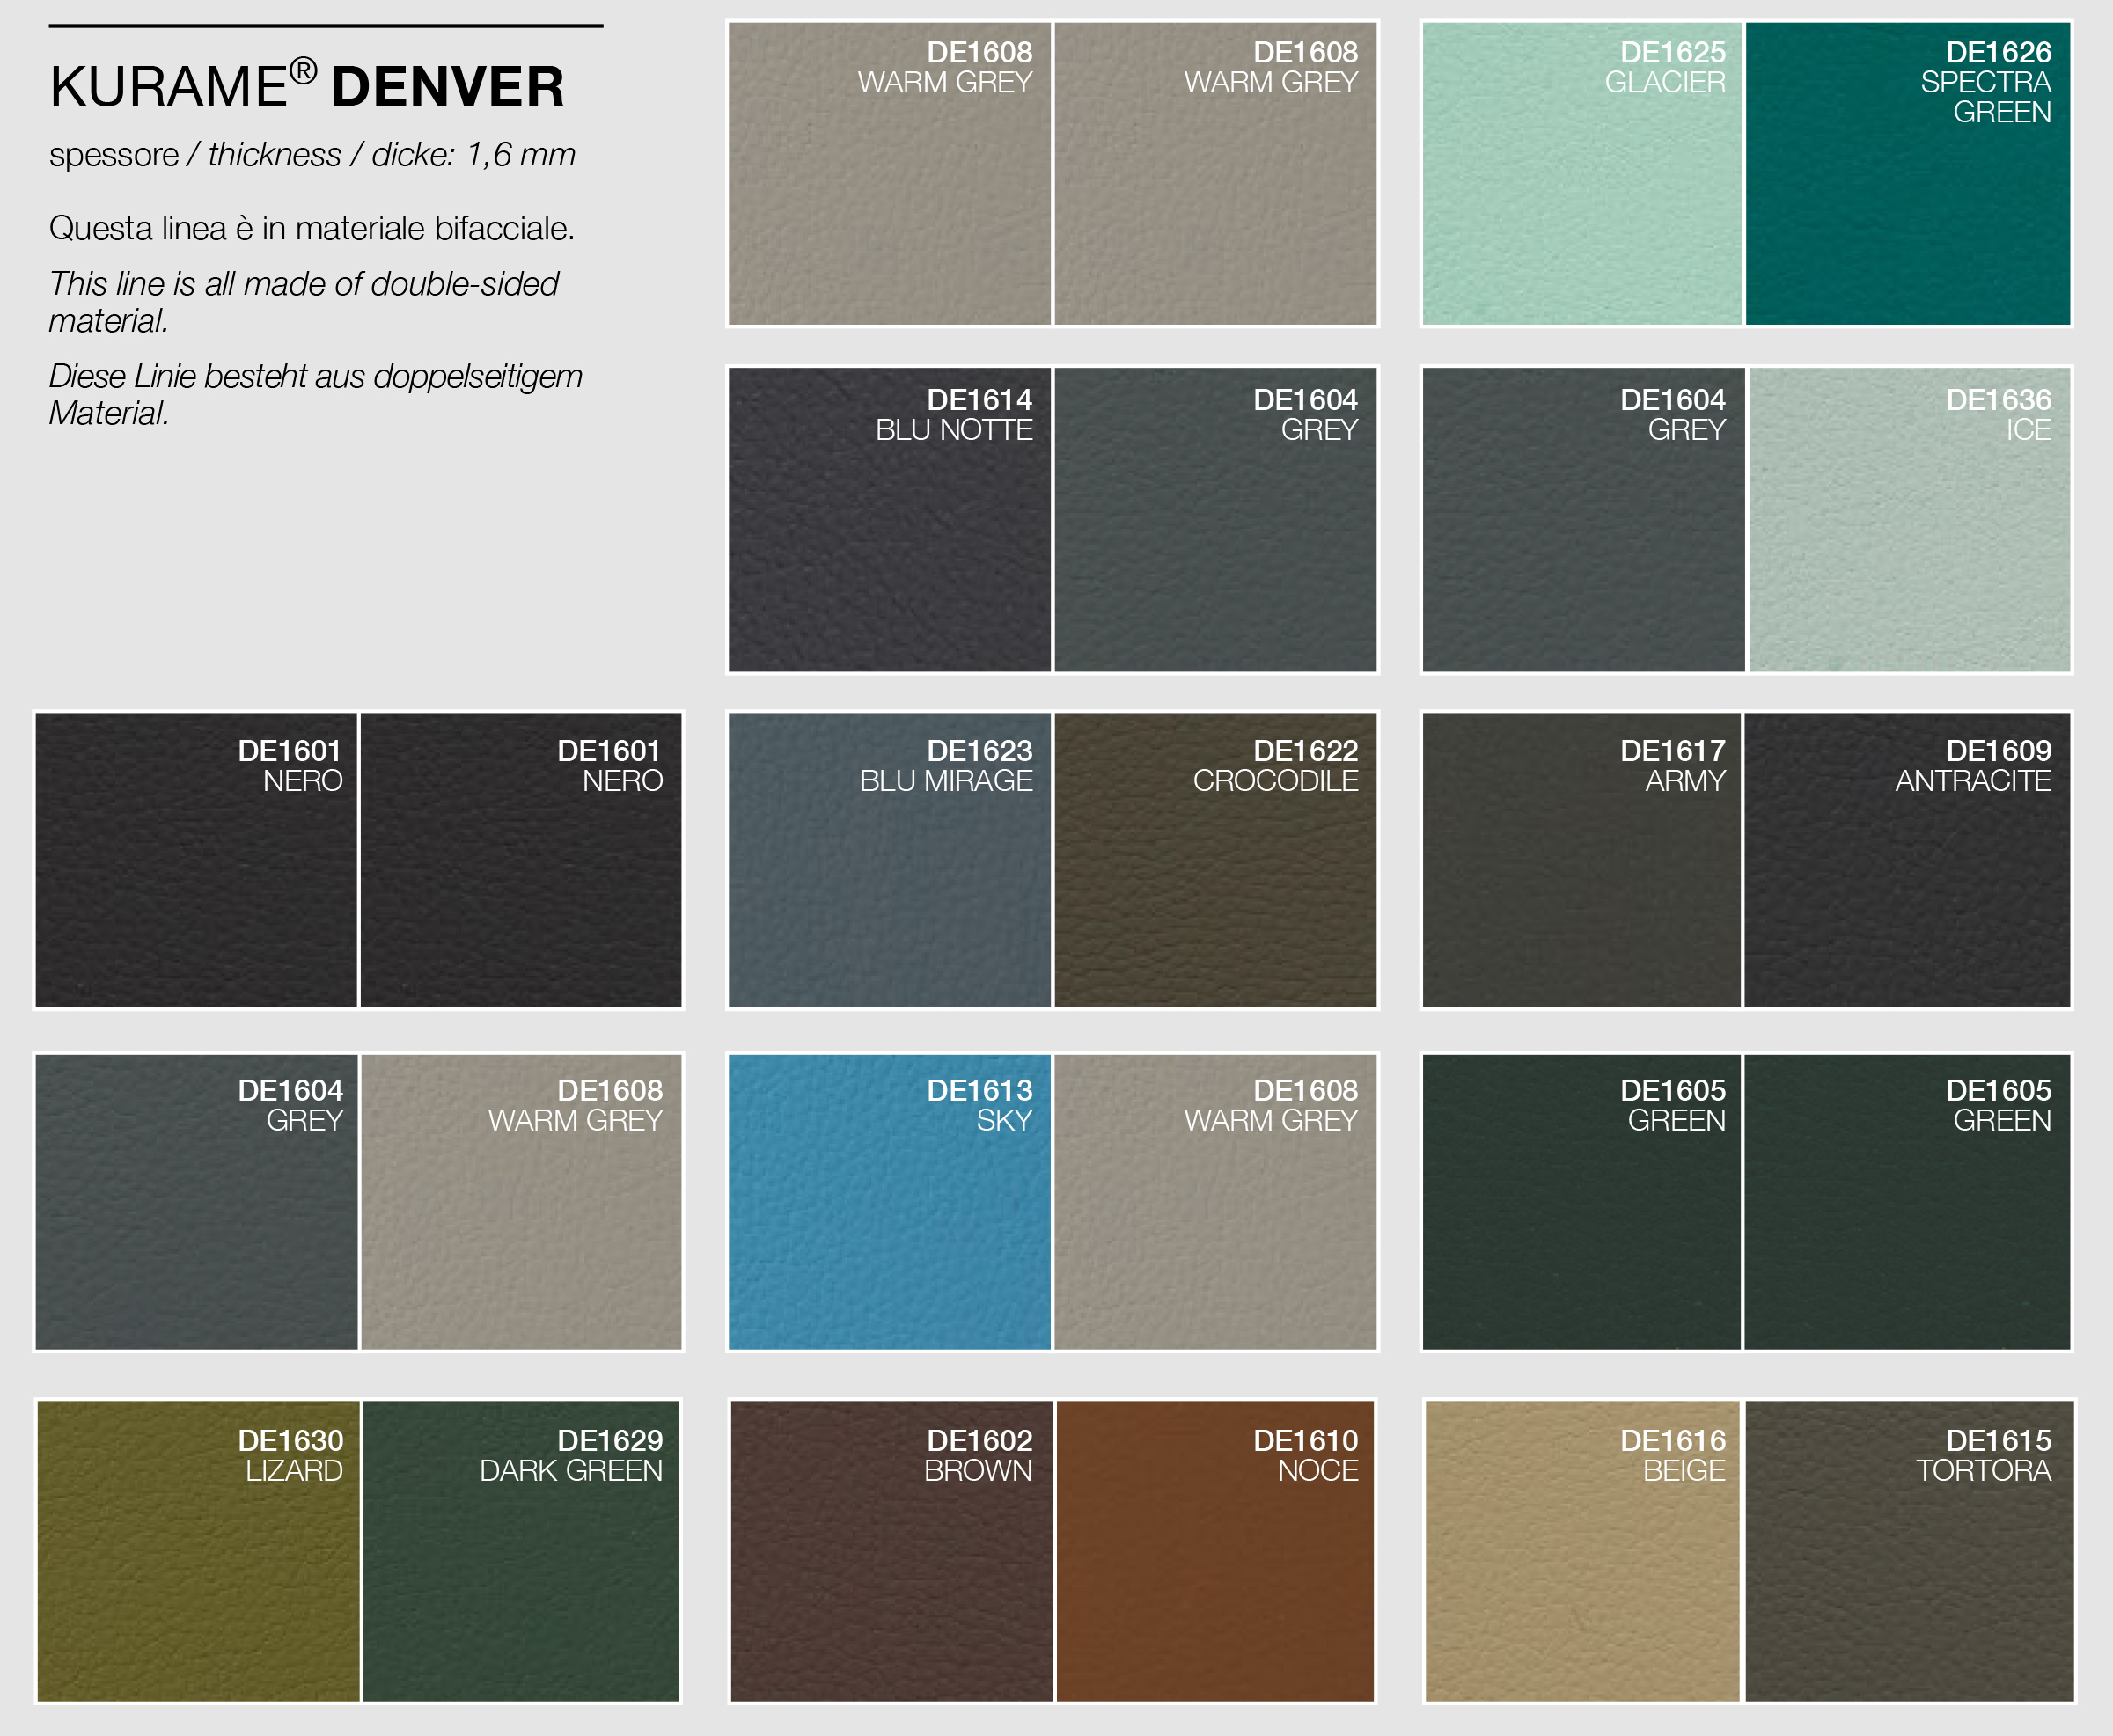Click 'Diese Linie besteht aus doppelseitigem Material.' text
Screen dimensions: 2113x1736
[316, 394]
